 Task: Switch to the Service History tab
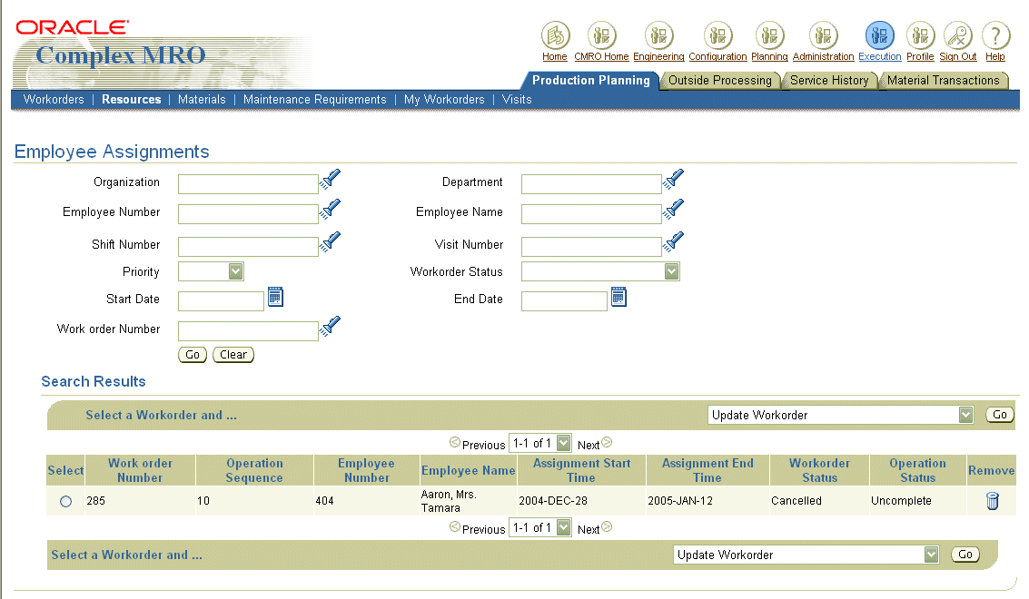pos(829,80)
